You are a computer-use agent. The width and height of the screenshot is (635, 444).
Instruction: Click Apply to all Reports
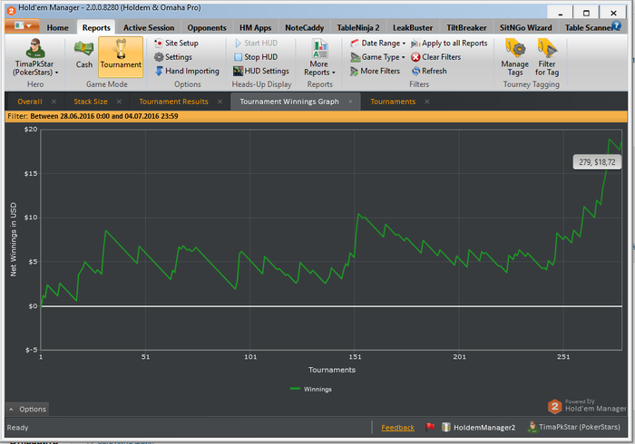click(449, 43)
